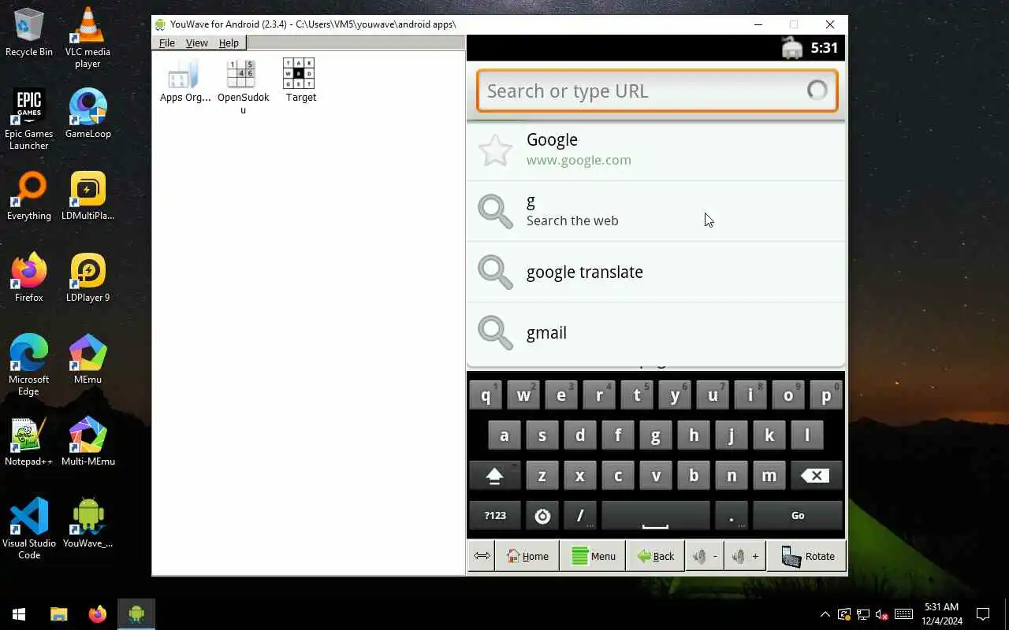
Task: Click the Rotate button
Action: tap(807, 556)
